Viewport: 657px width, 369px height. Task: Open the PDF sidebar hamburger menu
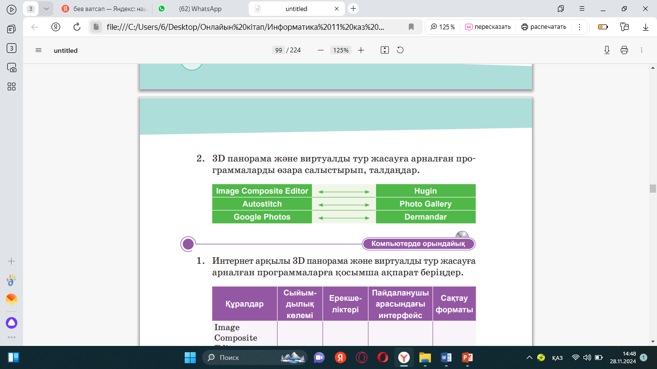39,50
